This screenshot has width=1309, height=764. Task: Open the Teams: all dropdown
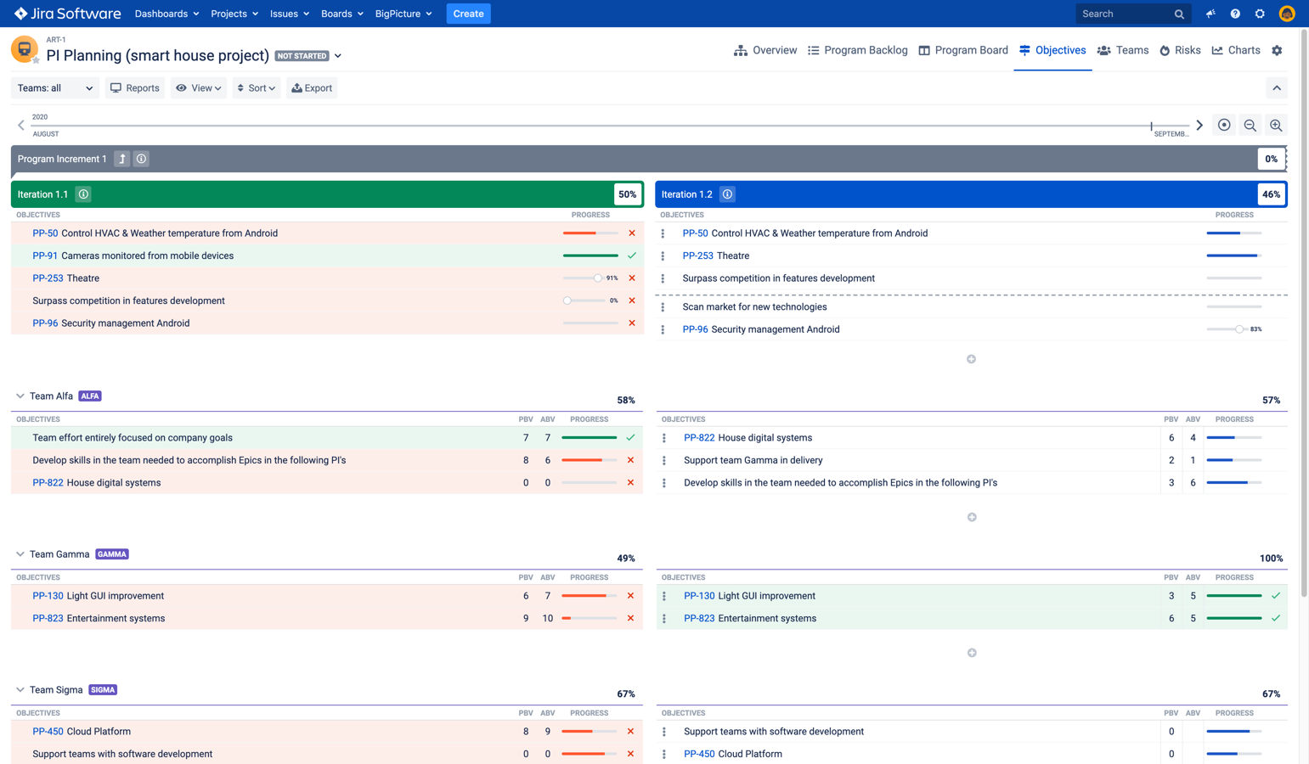click(x=54, y=87)
